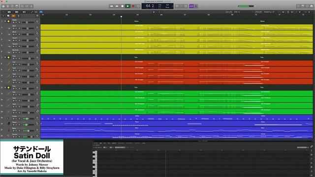Adjust the Alto1 track volume slider
This screenshot has height=177, width=315.
coord(28,29)
